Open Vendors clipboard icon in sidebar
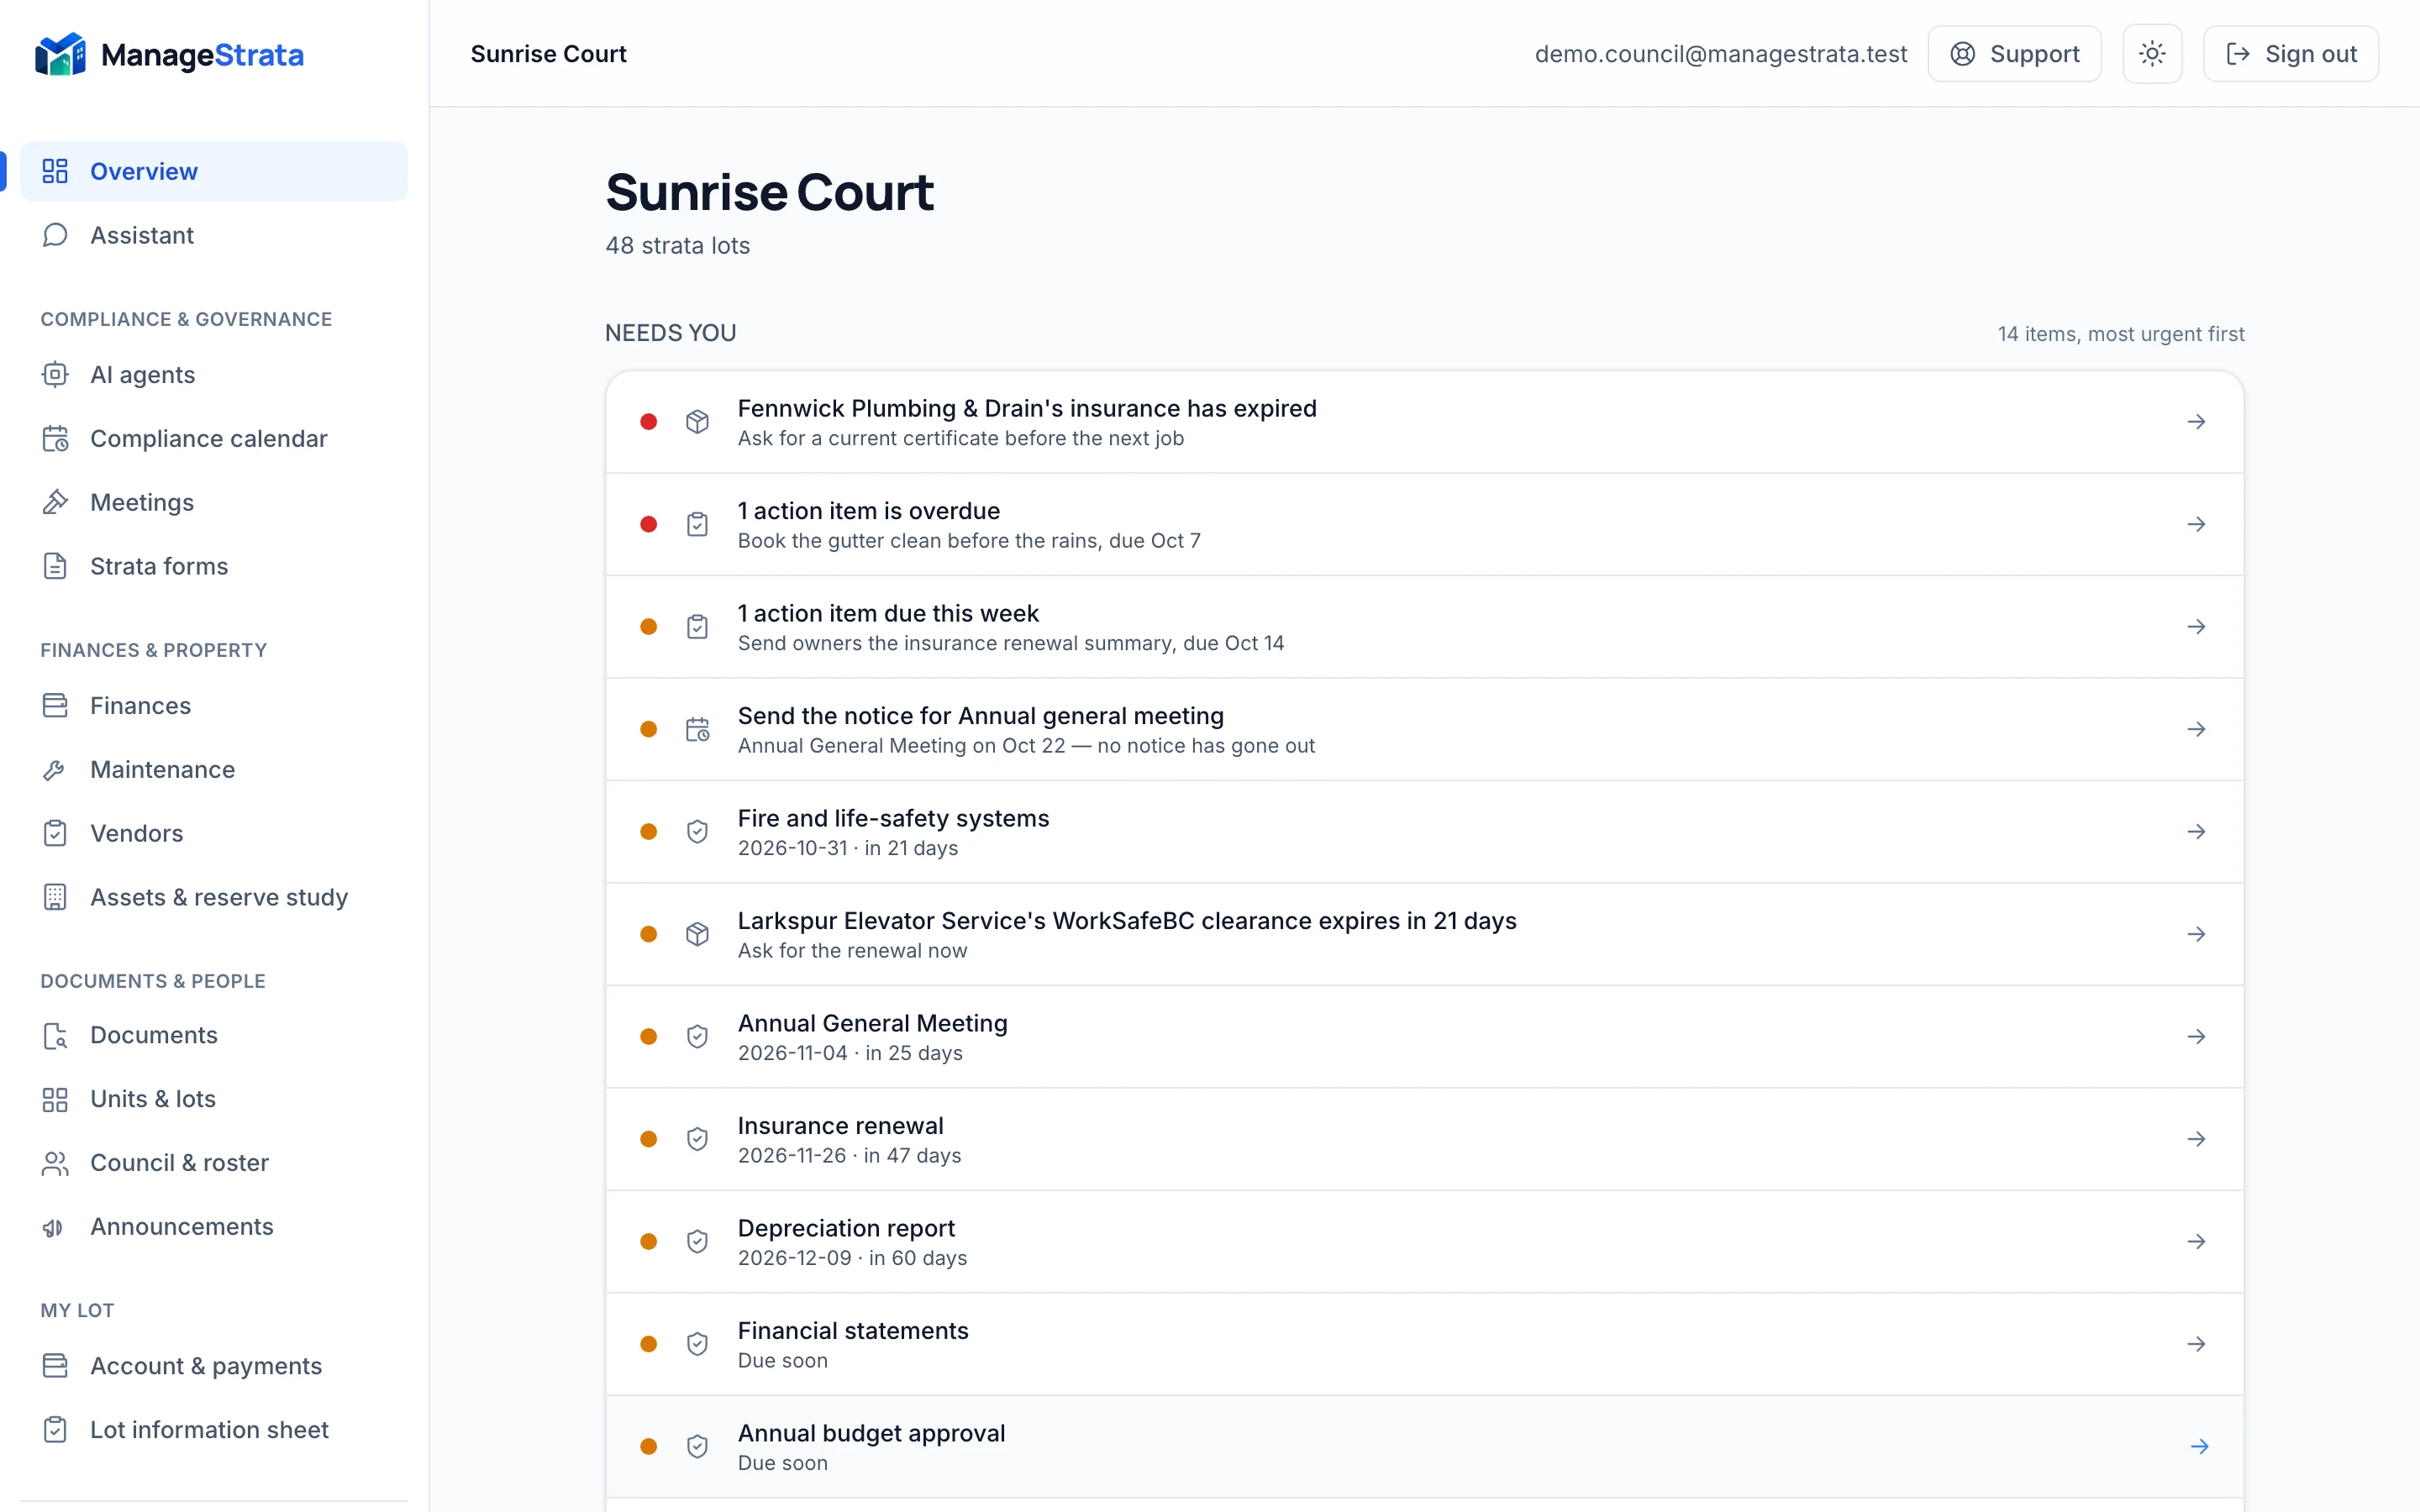This screenshot has height=1512, width=2420. [x=55, y=833]
